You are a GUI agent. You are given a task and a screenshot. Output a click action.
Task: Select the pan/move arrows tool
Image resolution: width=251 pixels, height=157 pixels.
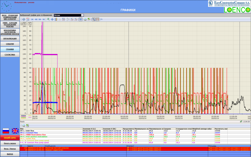tap(52, 19)
